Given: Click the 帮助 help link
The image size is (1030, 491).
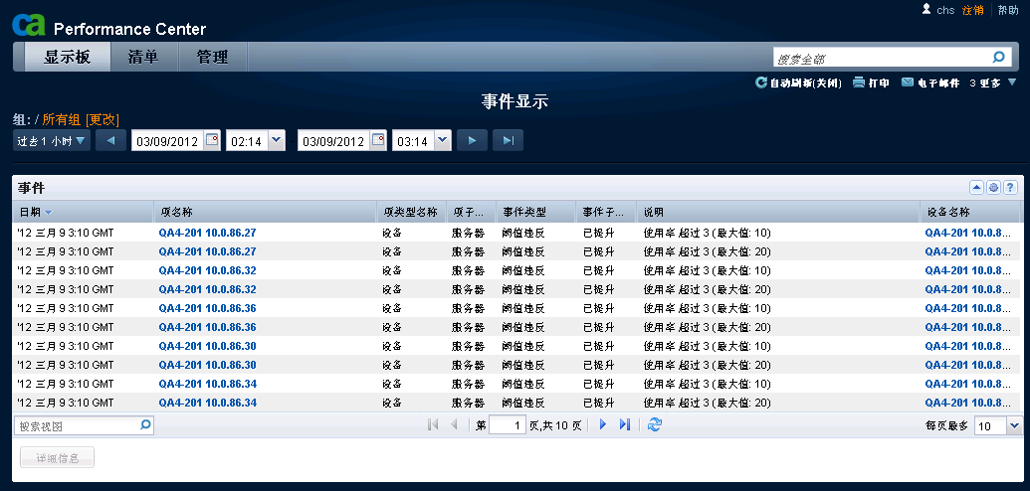Looking at the screenshot, I should coord(1008,10).
